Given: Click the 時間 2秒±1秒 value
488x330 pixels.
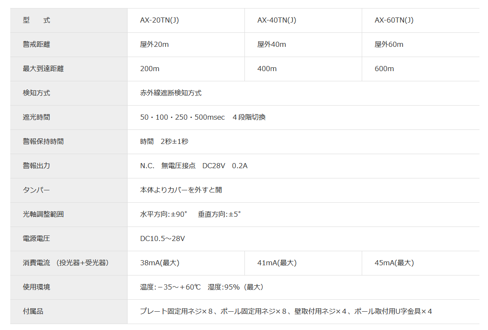Looking at the screenshot, I should coord(164,141).
